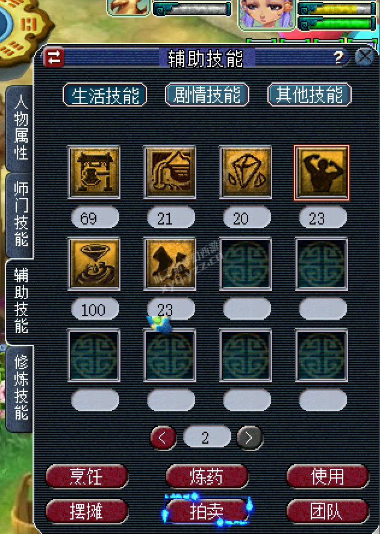Screen dimensions: 380x534
Task: Switch to 其他技能 category
Action: 310,95
